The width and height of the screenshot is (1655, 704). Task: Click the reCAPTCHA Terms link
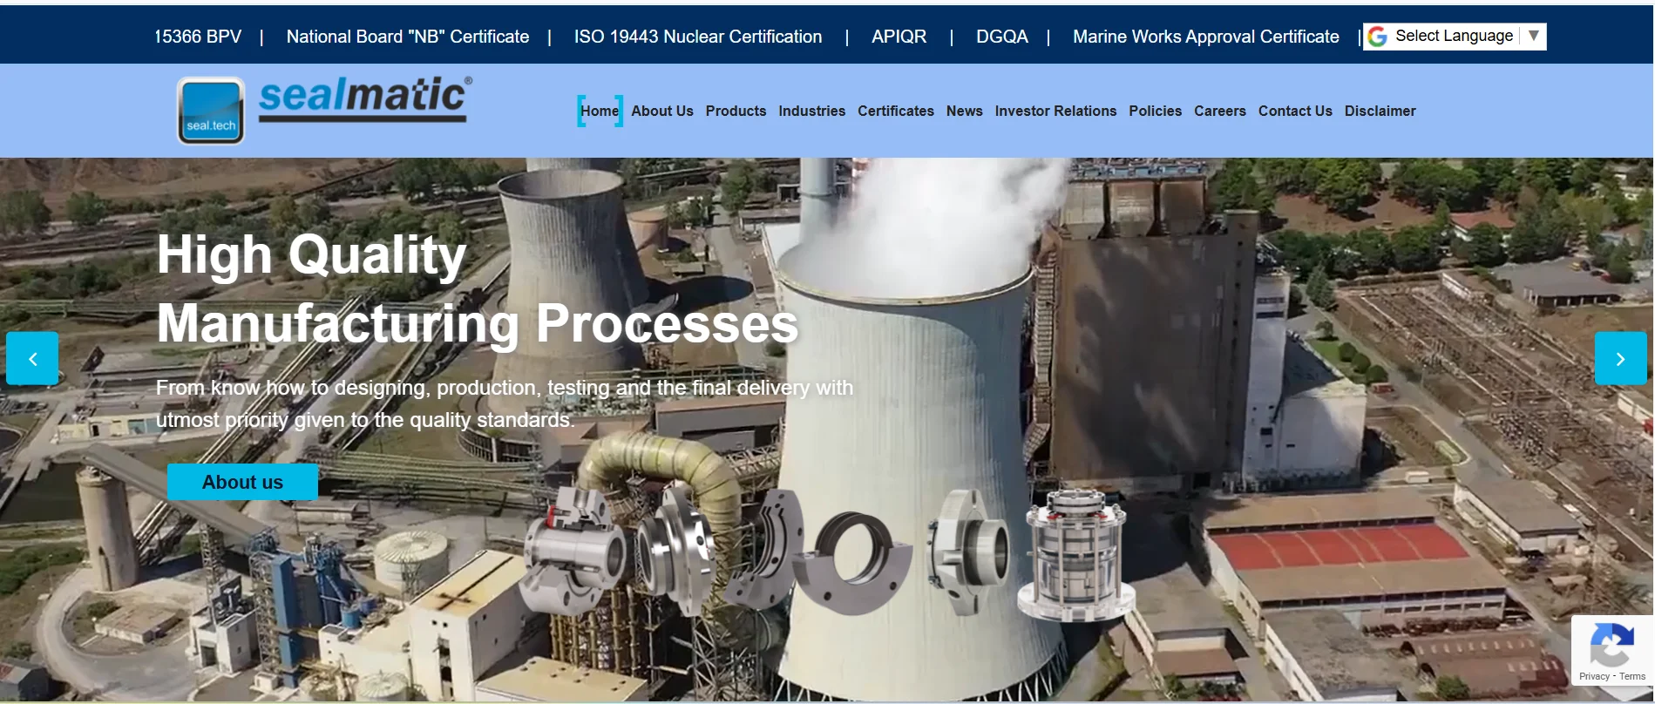(x=1632, y=676)
